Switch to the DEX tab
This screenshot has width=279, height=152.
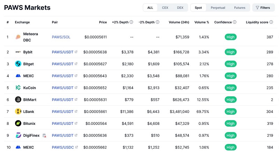[180, 8]
